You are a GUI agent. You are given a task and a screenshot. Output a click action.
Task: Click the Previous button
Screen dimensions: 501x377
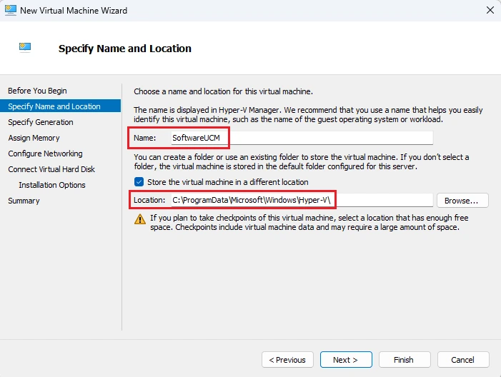[287, 360]
